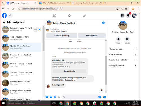Show conversation information with the blue info icon
This screenshot has width=141, height=106.
103,23
